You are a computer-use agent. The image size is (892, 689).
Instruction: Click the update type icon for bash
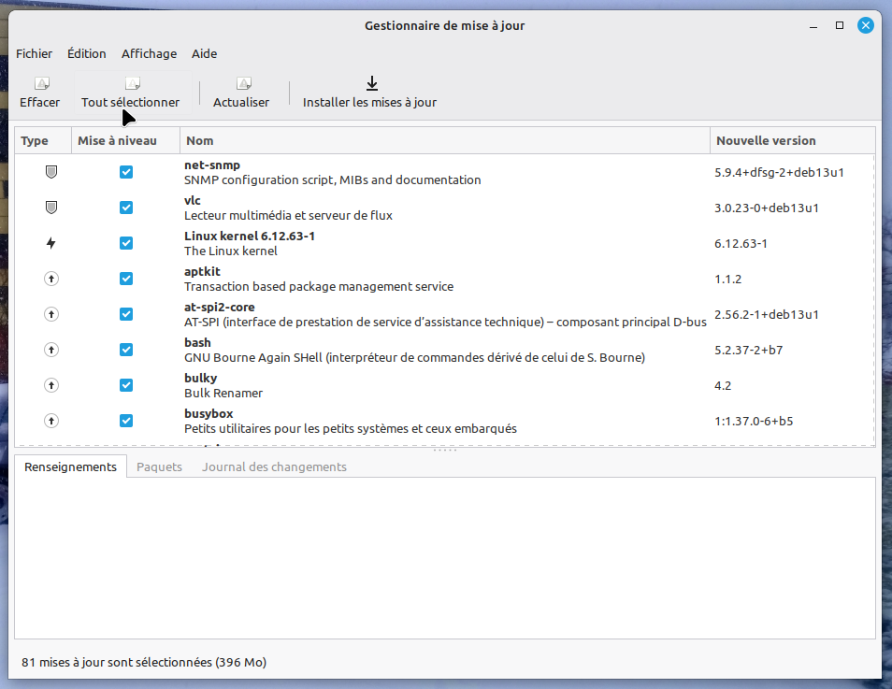[x=51, y=350]
